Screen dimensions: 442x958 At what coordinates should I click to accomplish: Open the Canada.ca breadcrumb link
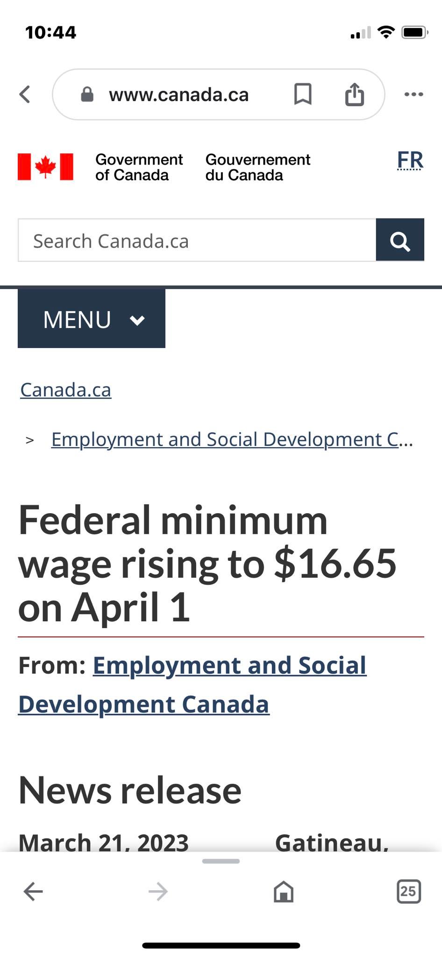66,390
